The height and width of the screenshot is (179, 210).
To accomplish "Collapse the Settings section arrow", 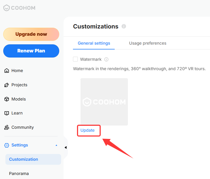I will point(56,145).
